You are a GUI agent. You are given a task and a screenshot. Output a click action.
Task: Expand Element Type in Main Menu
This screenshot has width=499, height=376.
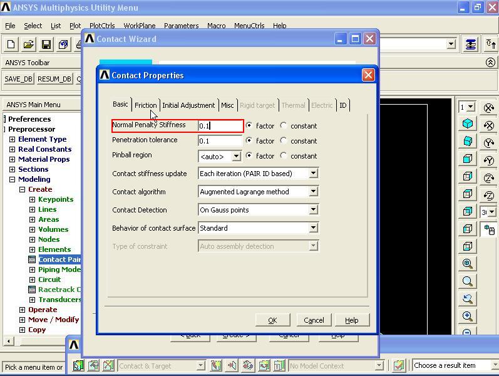[12, 139]
